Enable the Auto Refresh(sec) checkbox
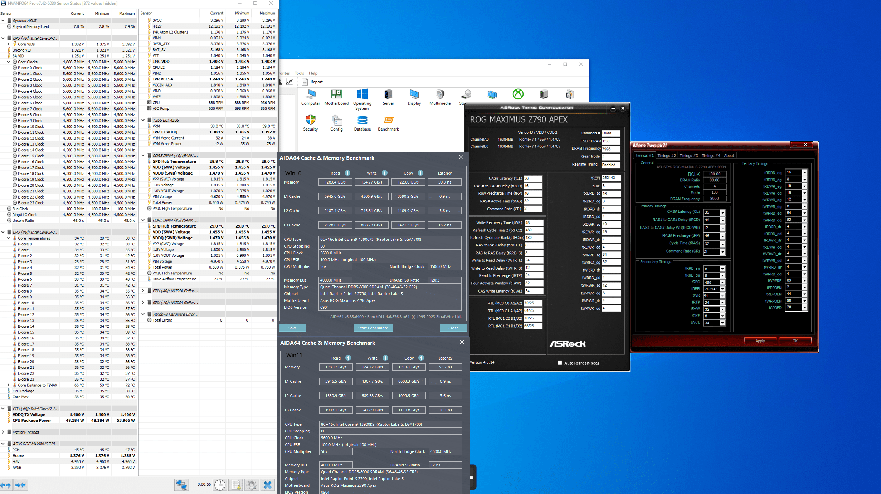The width and height of the screenshot is (881, 494). [560, 362]
